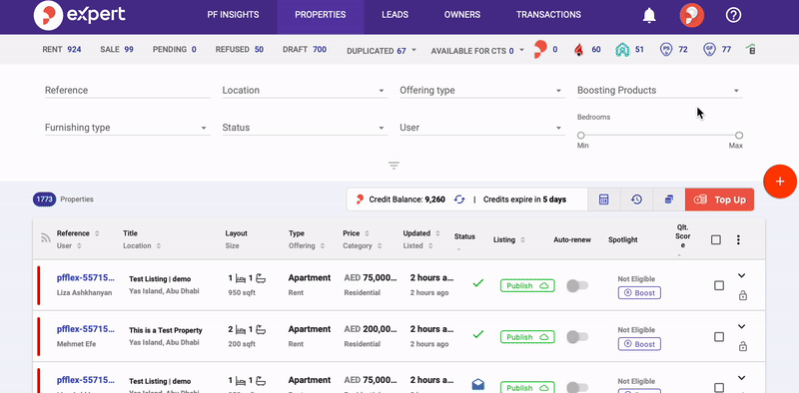Check the Mehmet Efe row checkbox
Image resolution: width=799 pixels, height=393 pixels.
point(719,336)
